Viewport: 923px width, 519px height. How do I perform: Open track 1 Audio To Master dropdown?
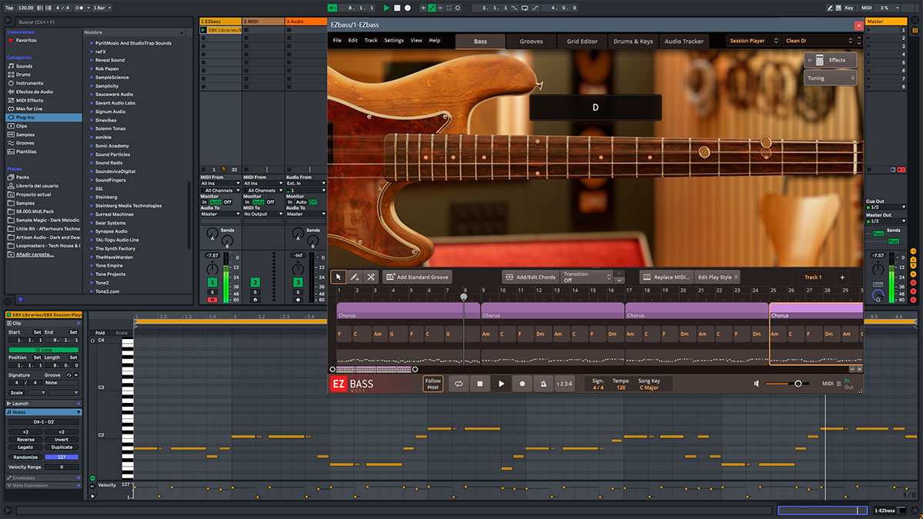pyautogui.click(x=221, y=214)
